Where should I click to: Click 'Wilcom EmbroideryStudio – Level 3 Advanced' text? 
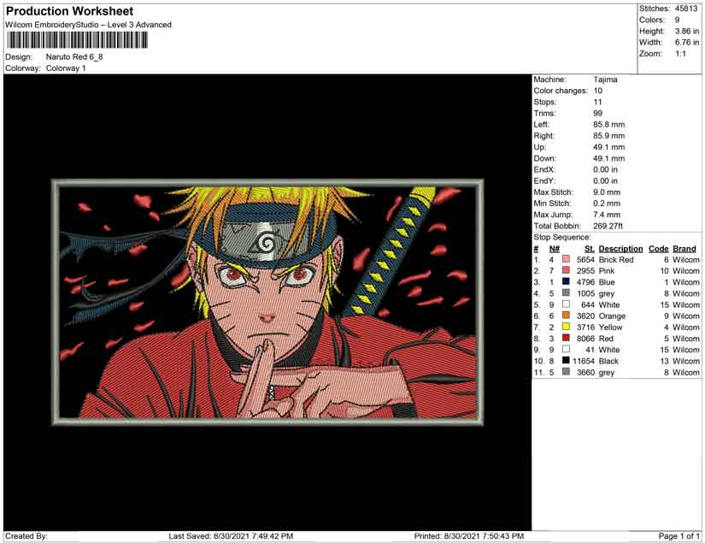coord(88,25)
